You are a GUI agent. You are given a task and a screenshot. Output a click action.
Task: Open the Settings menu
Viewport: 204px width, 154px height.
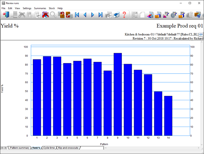(27, 8)
